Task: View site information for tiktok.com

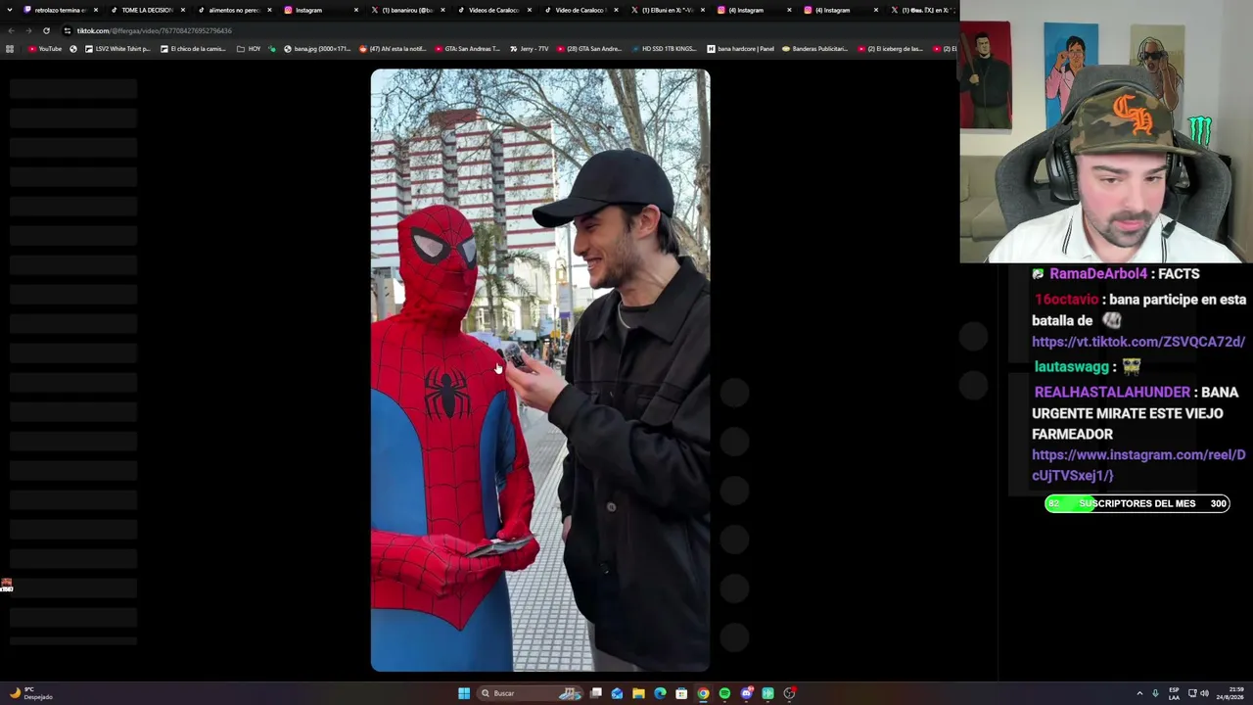Action: coord(67,30)
